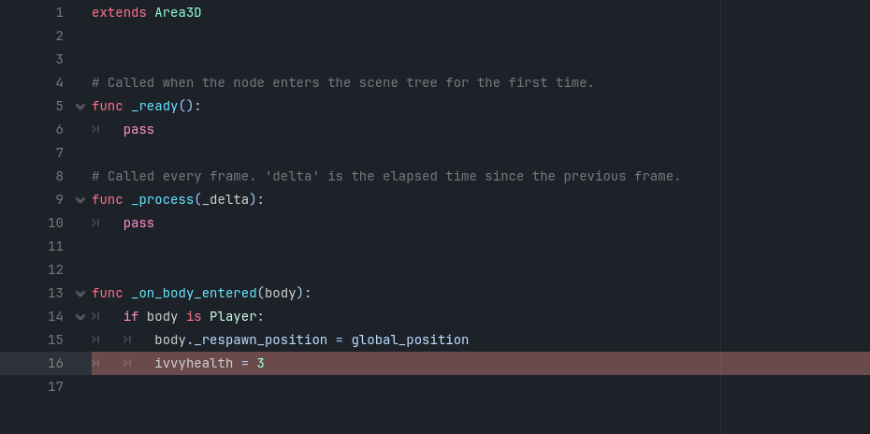Click the '_delta' parameter
This screenshot has width=870, height=434.
tap(229, 200)
